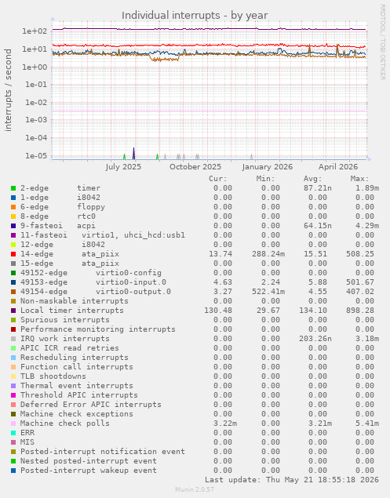Click the Rescheduling interrupts legend entry

click(75, 358)
